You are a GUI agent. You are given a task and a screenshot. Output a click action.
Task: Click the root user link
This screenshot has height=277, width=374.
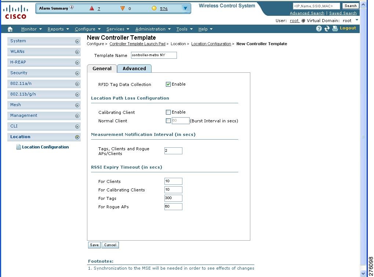click(294, 21)
